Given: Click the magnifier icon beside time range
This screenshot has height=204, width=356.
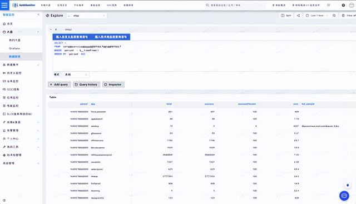Looking at the screenshot, I should tap(334, 16).
